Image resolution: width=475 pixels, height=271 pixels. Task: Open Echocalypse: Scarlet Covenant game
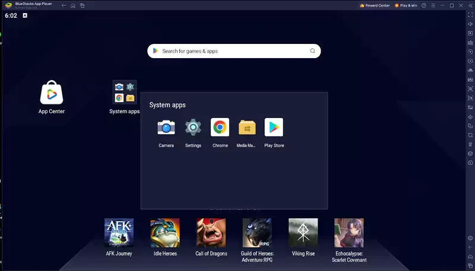click(349, 232)
